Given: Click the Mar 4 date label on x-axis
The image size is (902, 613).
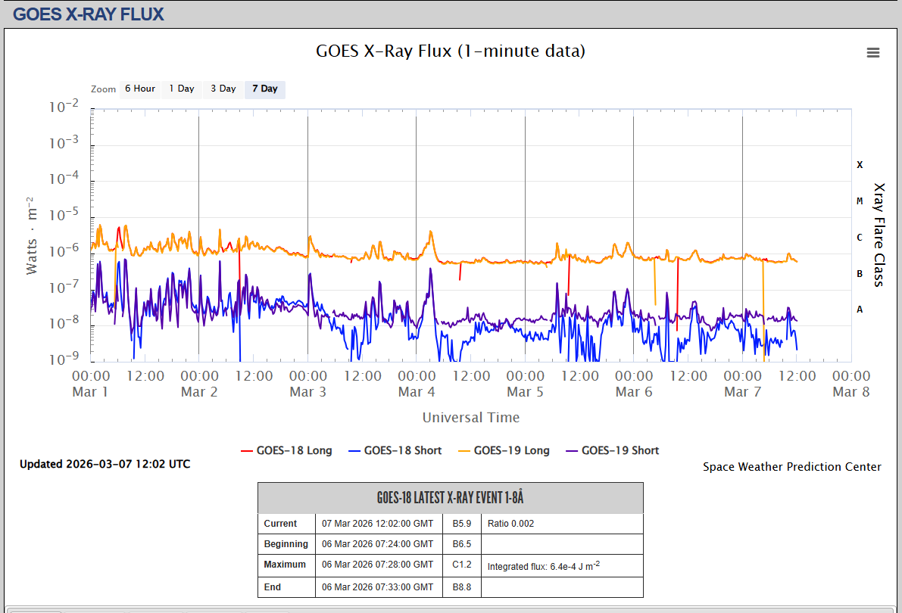Looking at the screenshot, I should [x=410, y=392].
